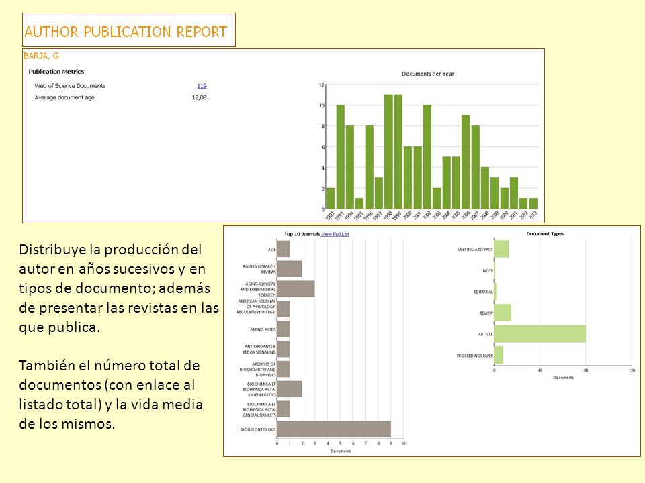Select the Document Types chart title
This screenshot has height=483, width=645.
[545, 233]
